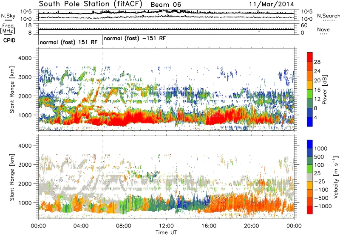Click the "normal (fast) 151 RF" text
The height and width of the screenshot is (235, 340).
pos(68,42)
